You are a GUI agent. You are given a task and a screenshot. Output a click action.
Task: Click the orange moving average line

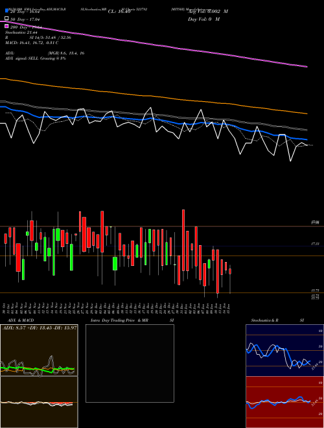(x=153, y=97)
